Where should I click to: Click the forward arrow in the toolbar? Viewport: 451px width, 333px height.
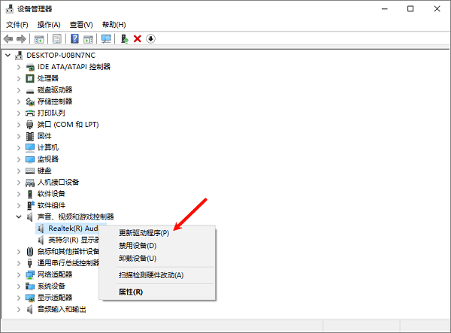coord(21,38)
